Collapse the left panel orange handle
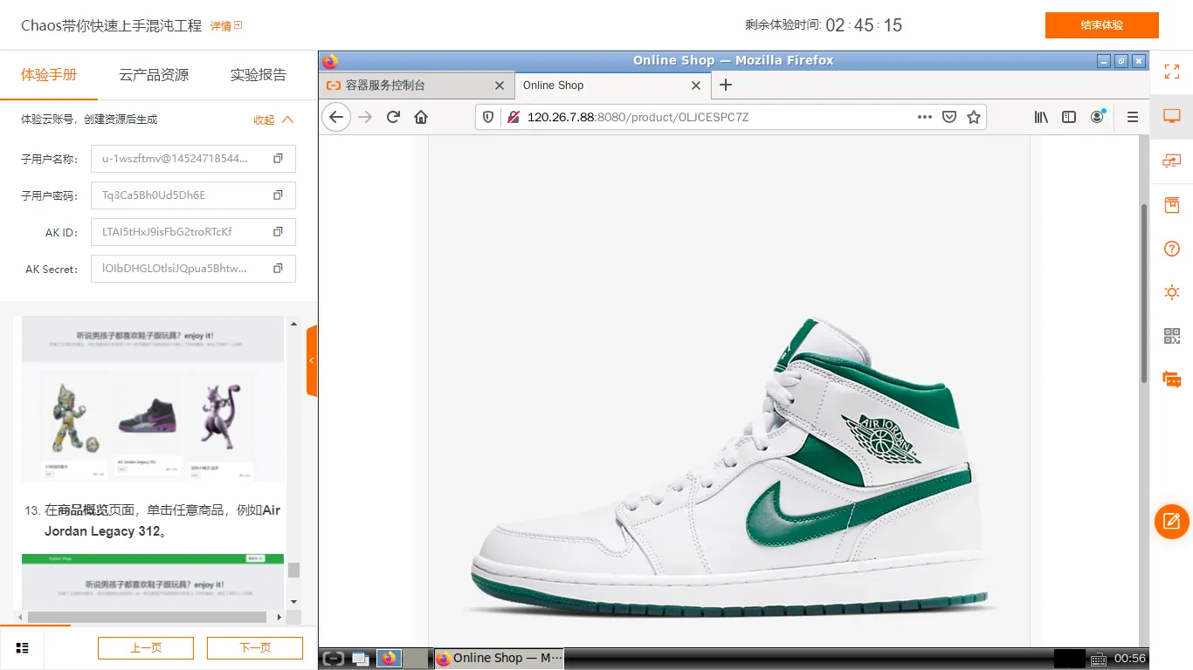This screenshot has width=1193, height=670. point(312,360)
